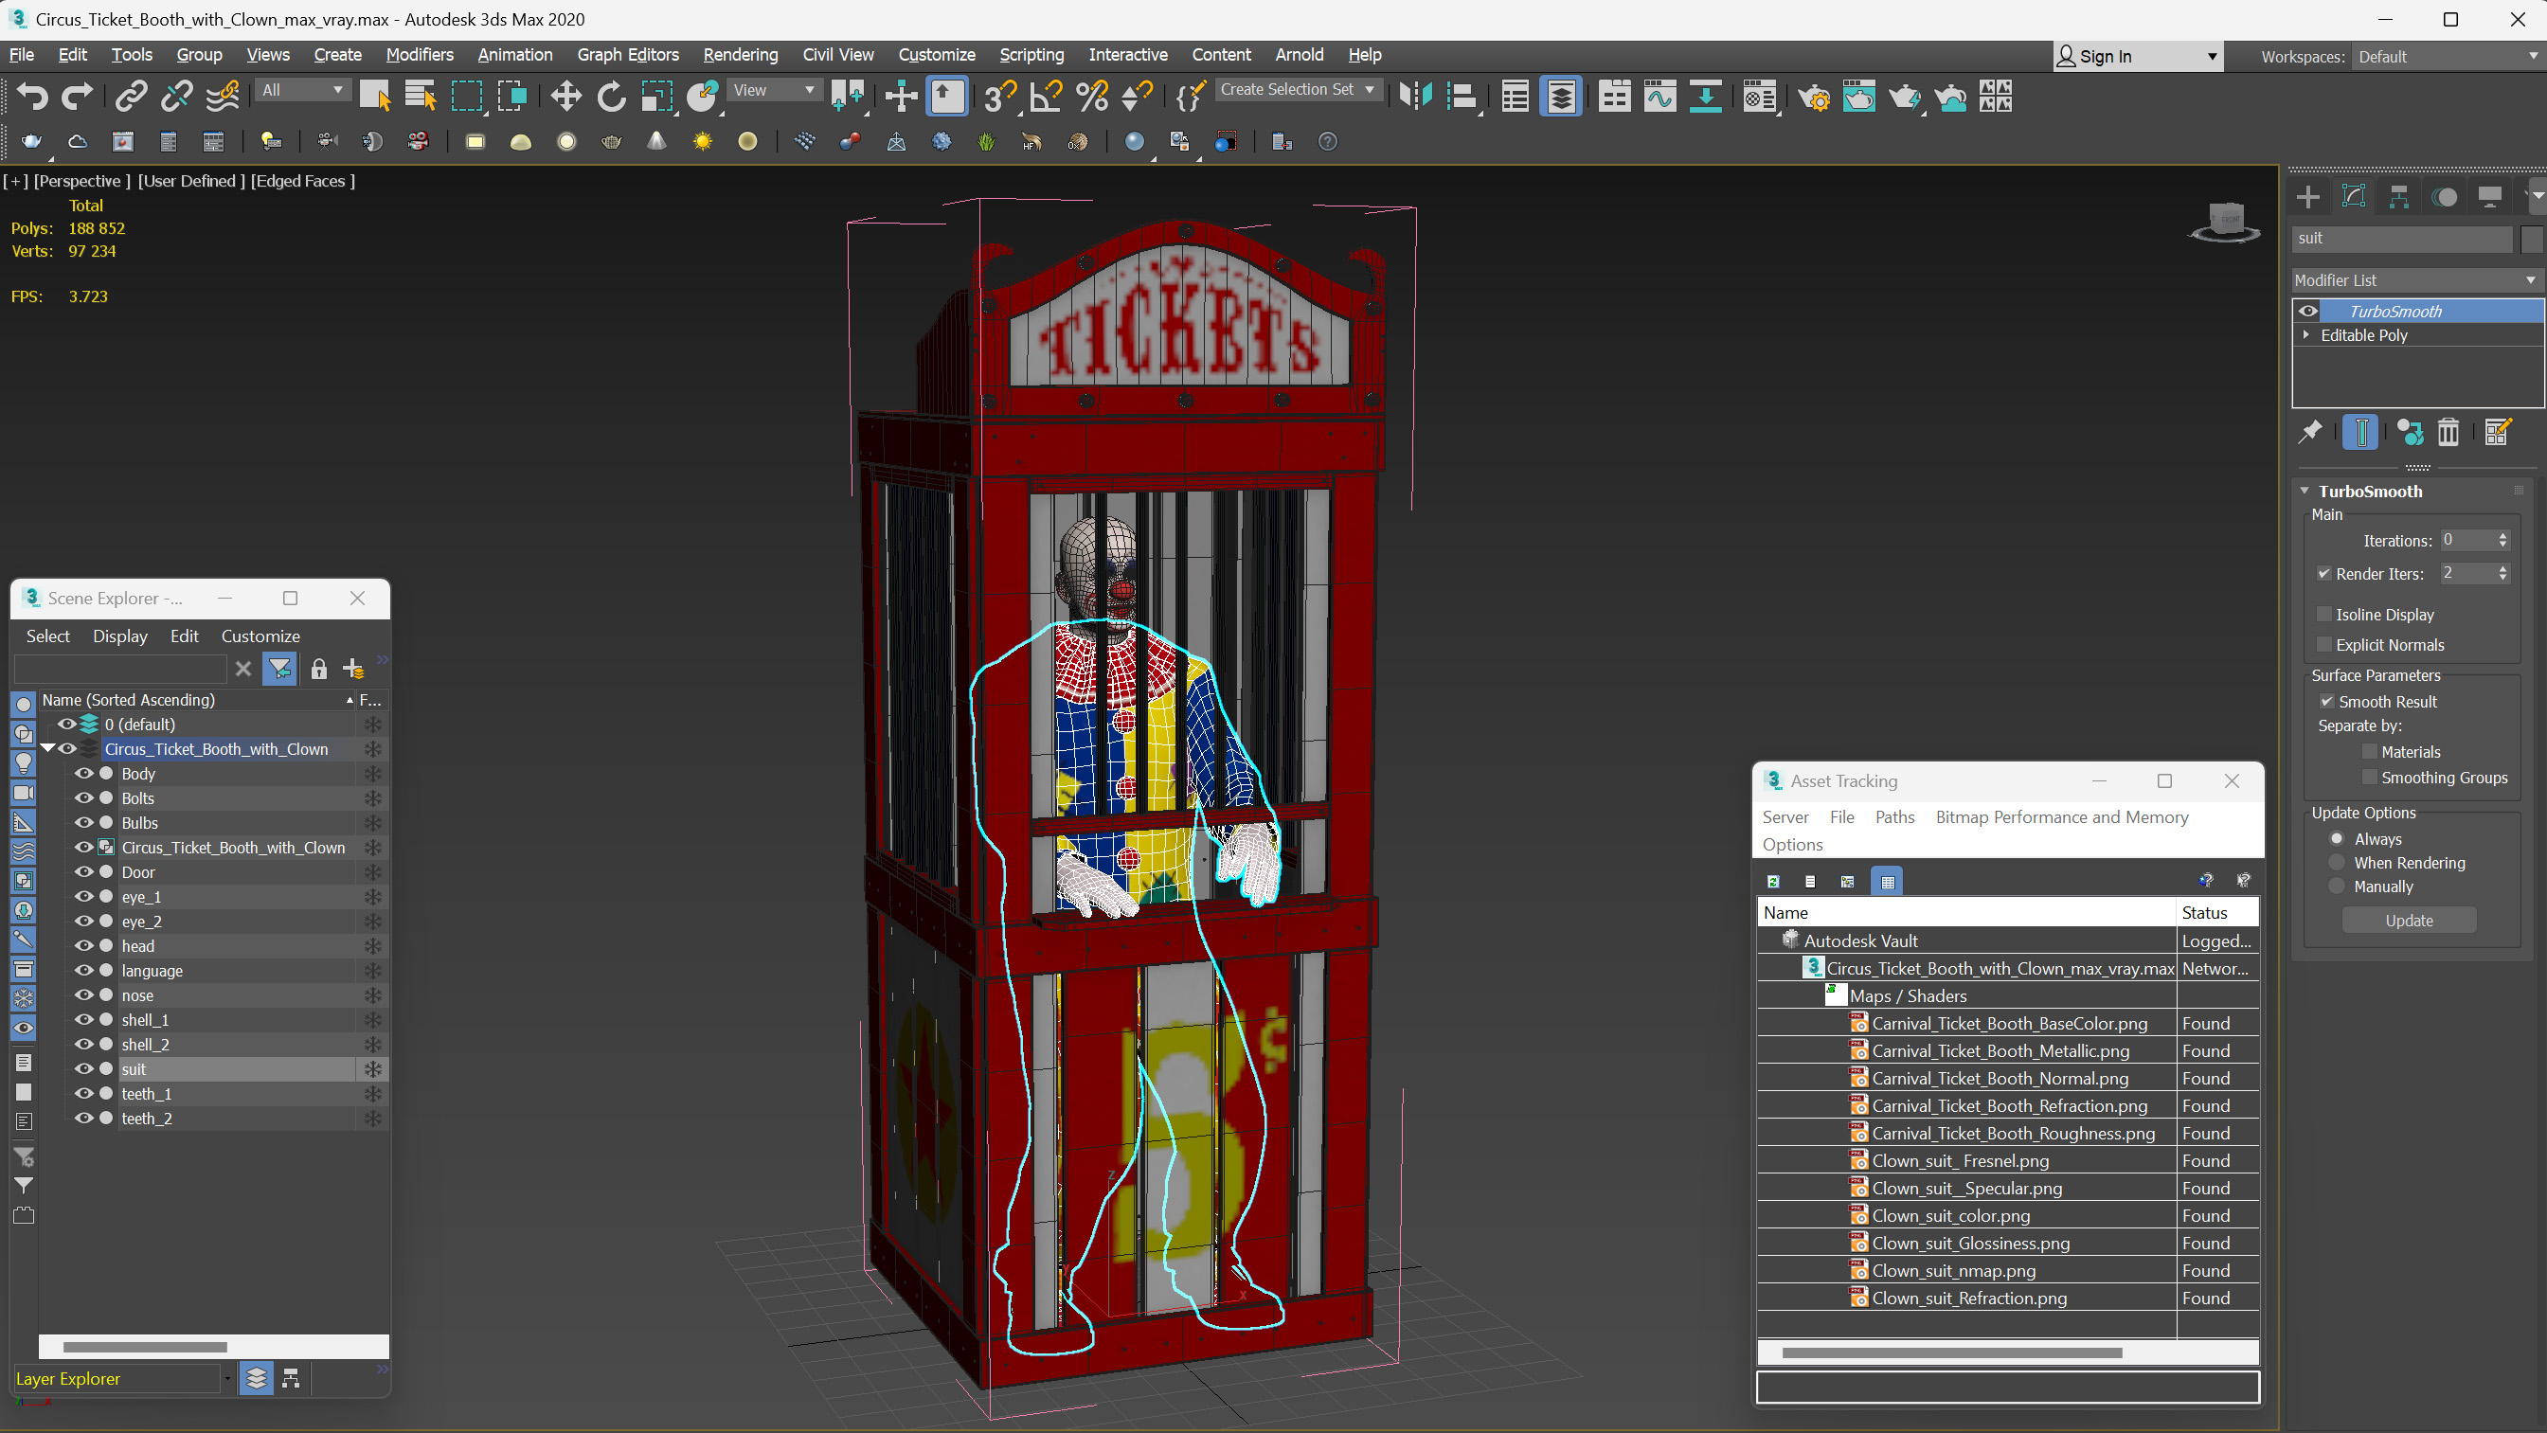
Task: Toggle table view icon in Asset Tracking
Action: tap(1888, 881)
